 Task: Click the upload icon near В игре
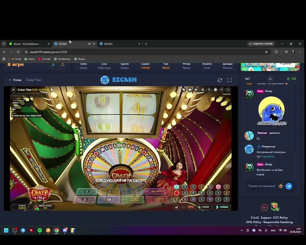[x=63, y=64]
